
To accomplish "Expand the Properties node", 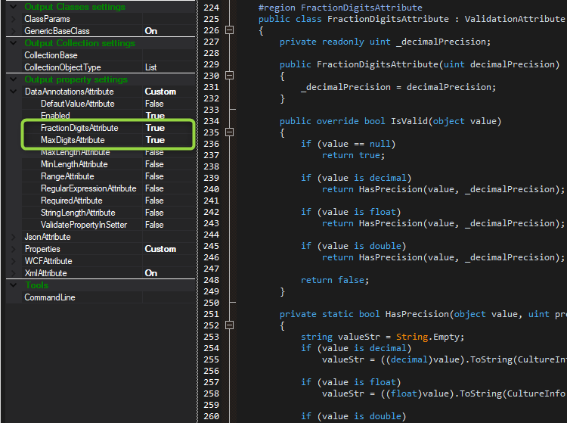I will (14, 249).
